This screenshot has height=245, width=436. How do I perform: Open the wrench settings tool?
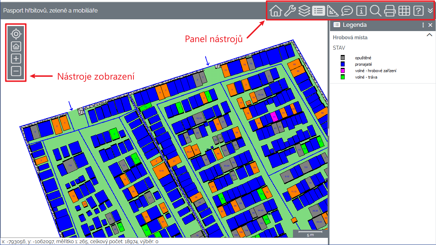coord(290,11)
